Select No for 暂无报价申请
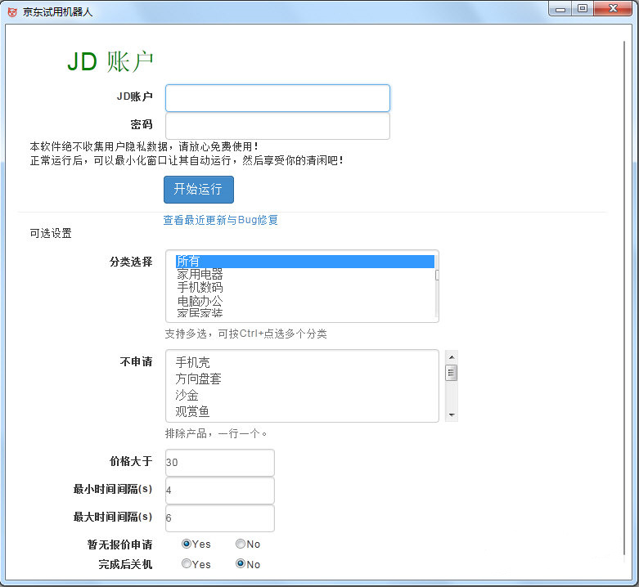The image size is (639, 587). point(241,544)
